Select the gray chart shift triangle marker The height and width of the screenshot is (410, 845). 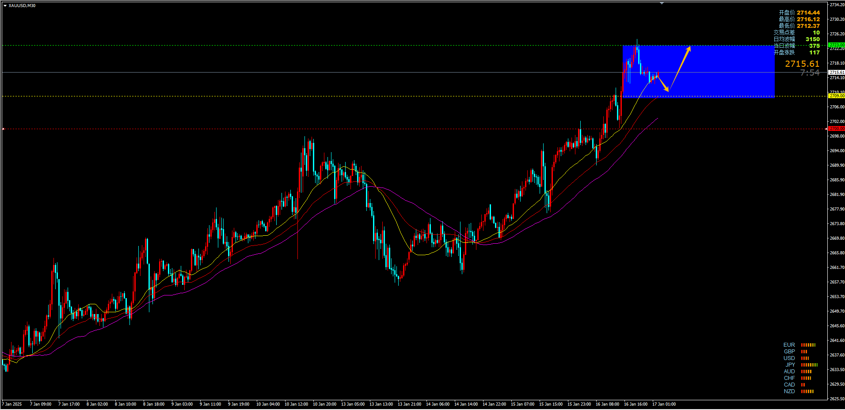(662, 3)
